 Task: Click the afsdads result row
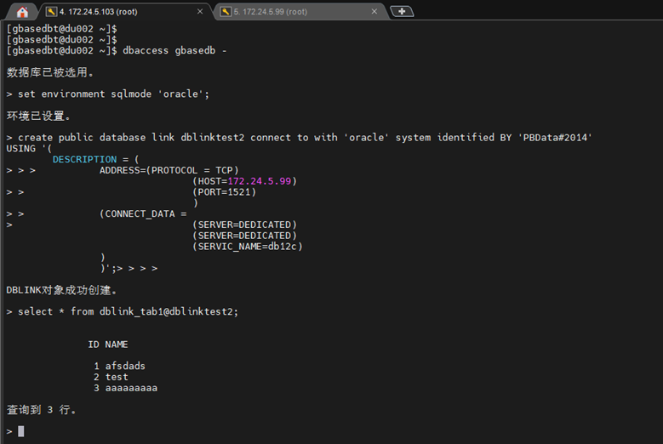tap(119, 366)
